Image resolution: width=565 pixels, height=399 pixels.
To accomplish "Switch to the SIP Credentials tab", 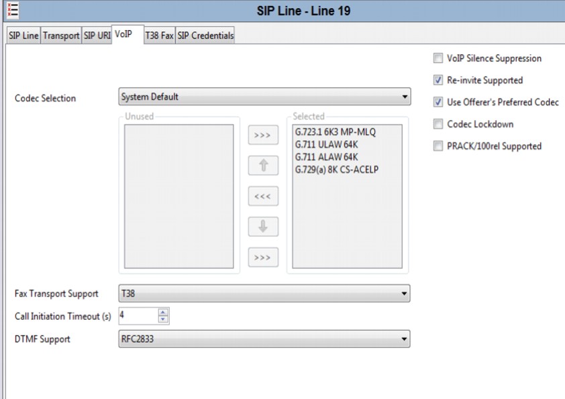I will [x=205, y=36].
